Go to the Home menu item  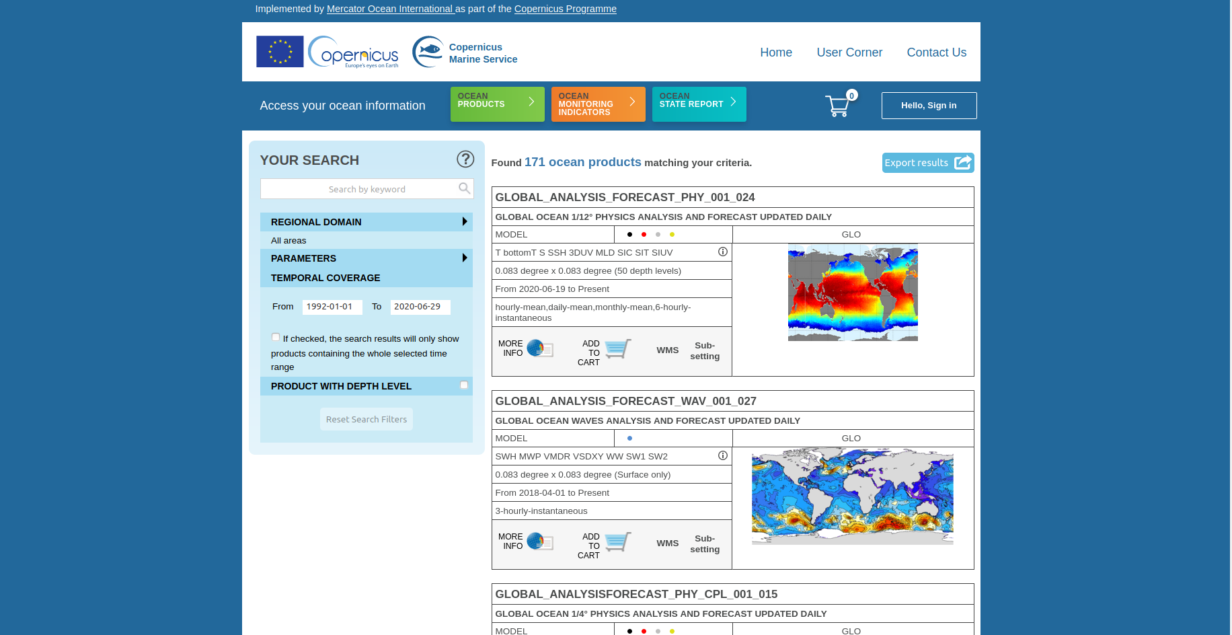[776, 52]
